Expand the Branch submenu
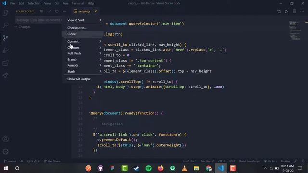 pos(83,59)
